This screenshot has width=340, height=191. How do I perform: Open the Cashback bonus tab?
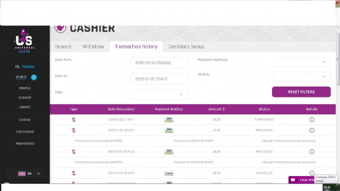[x=186, y=46]
